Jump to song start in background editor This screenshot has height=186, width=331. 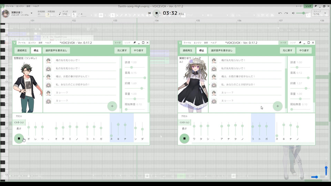[149, 13]
